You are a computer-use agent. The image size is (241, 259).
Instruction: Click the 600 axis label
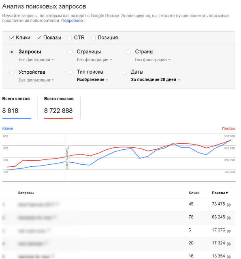pos(5,136)
